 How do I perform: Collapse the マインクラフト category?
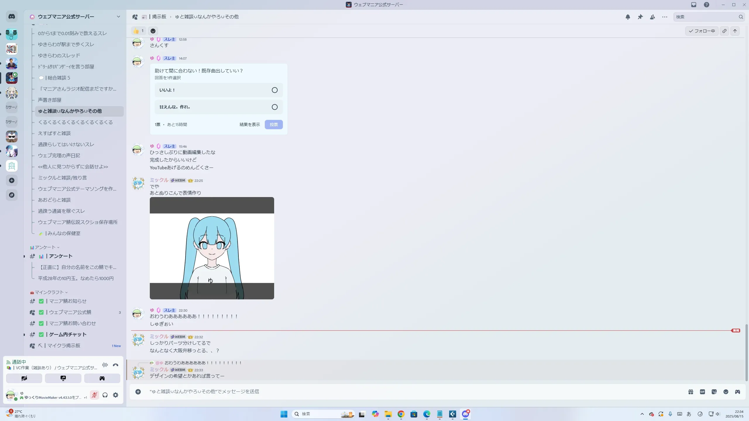[x=49, y=292]
